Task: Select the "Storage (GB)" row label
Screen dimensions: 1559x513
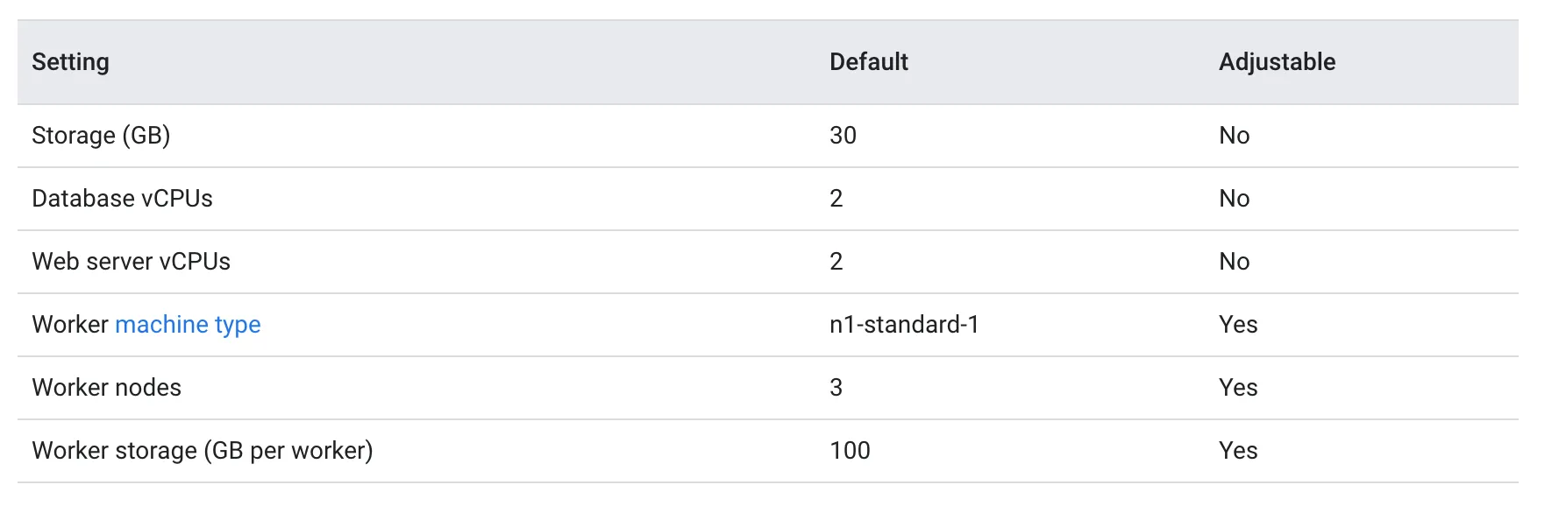Action: point(101,136)
